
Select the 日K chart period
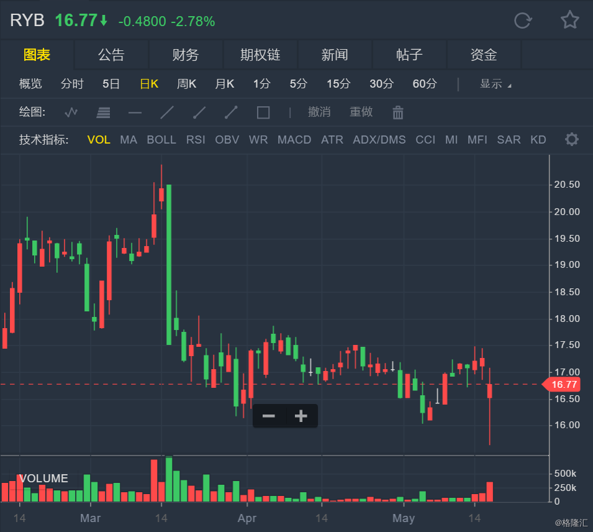point(149,84)
